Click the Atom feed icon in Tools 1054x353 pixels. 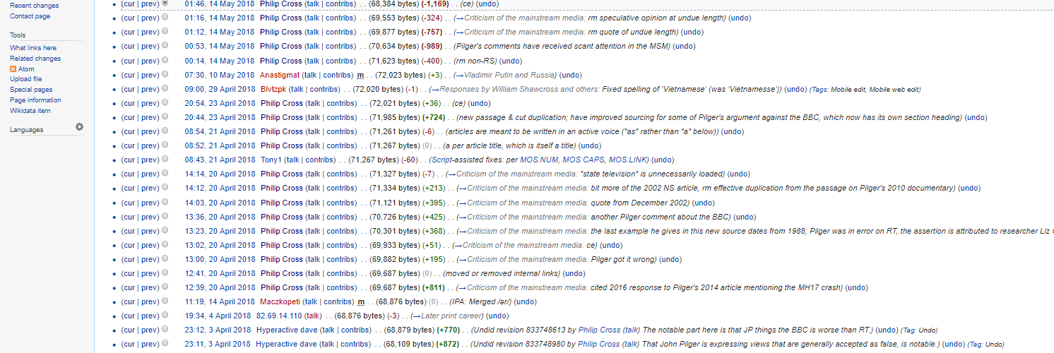13,69
